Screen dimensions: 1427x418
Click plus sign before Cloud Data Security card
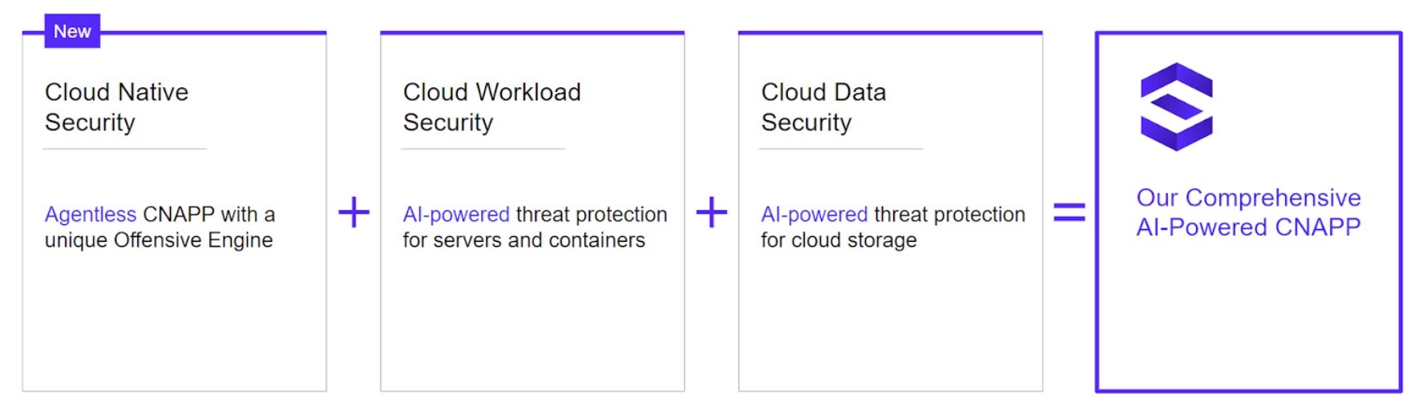711,213
